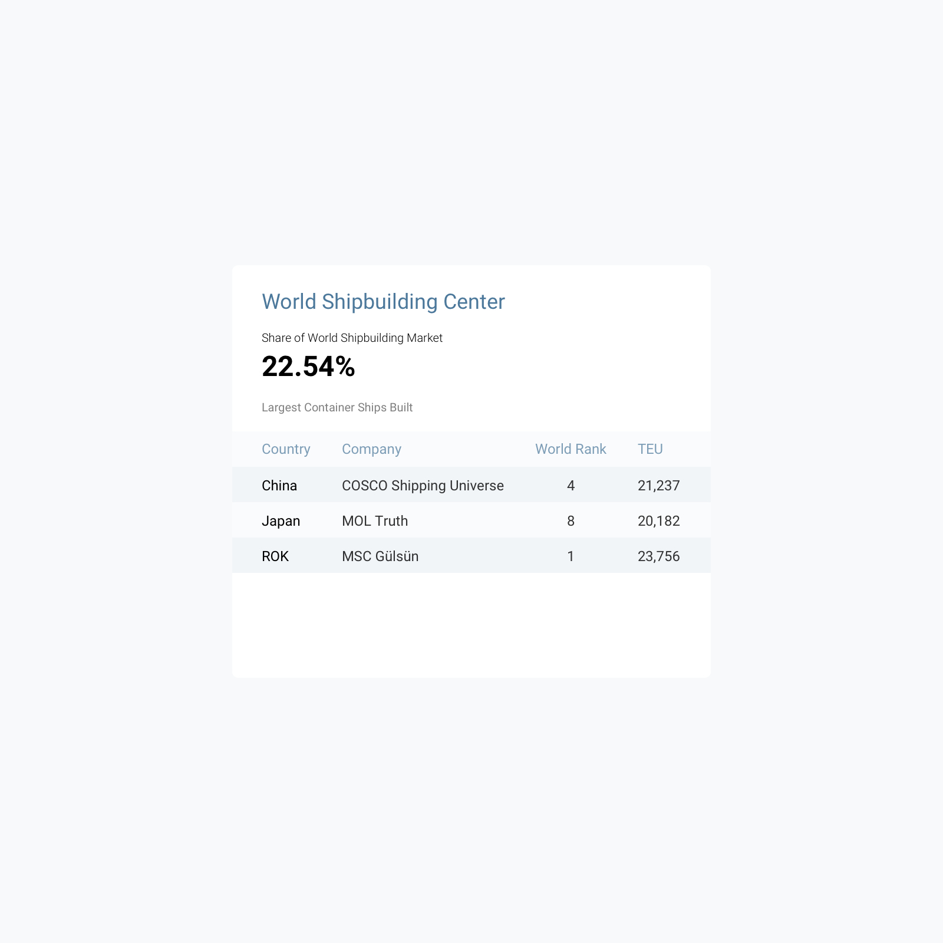Viewport: 943px width, 943px height.
Task: Click the world rank 8 cell
Action: click(x=571, y=521)
